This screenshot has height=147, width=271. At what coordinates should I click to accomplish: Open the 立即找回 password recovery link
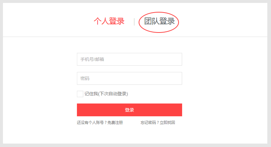(167, 123)
